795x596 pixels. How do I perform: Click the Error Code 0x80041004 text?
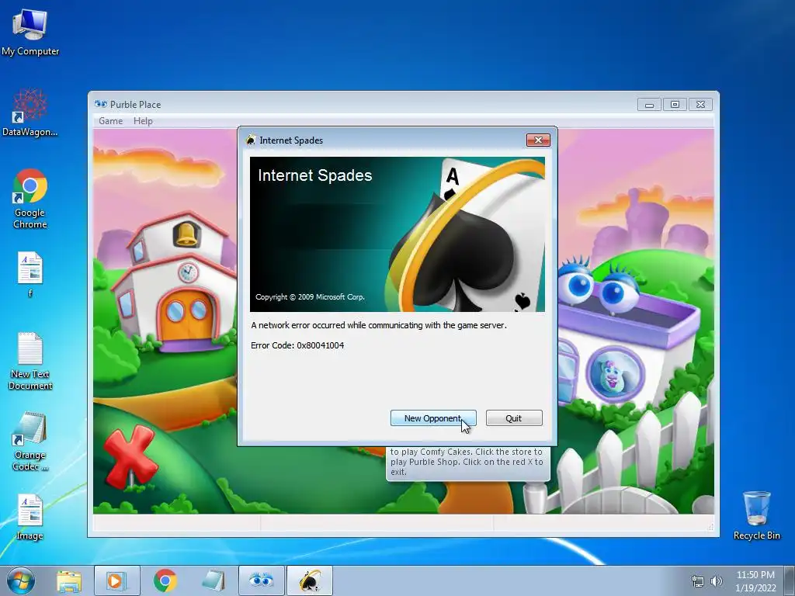(297, 345)
